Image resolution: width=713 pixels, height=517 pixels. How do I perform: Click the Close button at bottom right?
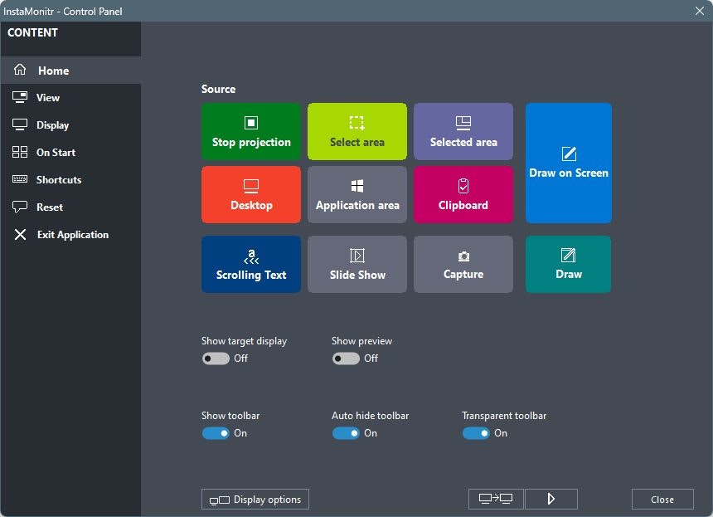662,500
